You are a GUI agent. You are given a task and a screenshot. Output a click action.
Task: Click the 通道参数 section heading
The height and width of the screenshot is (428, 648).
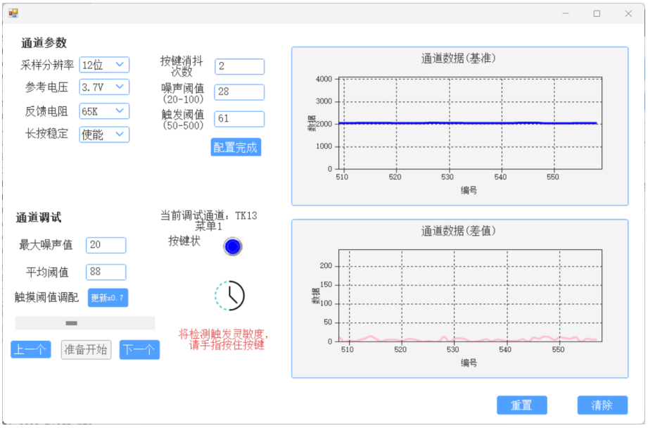(x=44, y=43)
